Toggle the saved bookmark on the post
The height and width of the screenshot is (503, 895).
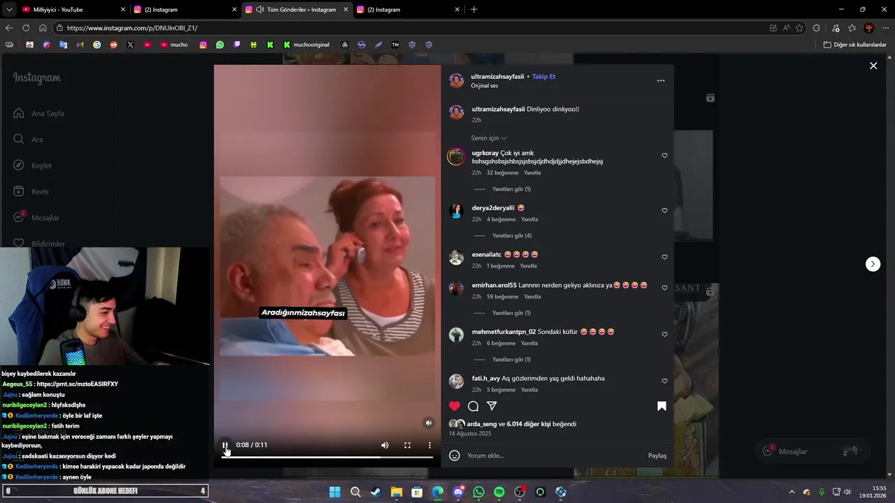point(661,406)
